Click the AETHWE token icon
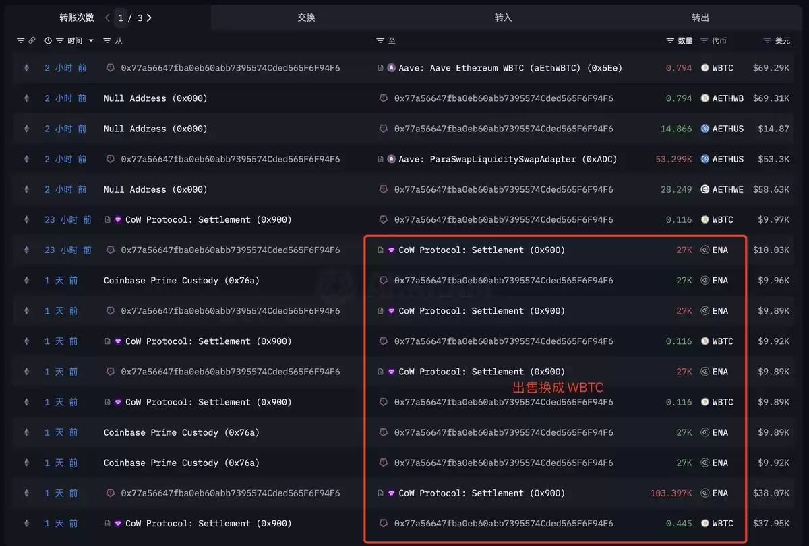Screen dimensions: 809x546 click(x=705, y=189)
